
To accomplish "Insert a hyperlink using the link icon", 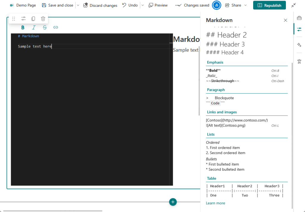I will pyautogui.click(x=56, y=28).
